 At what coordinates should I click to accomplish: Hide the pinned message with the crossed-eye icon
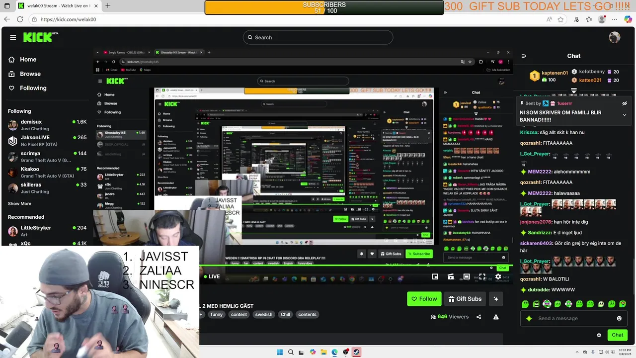pos(625,103)
